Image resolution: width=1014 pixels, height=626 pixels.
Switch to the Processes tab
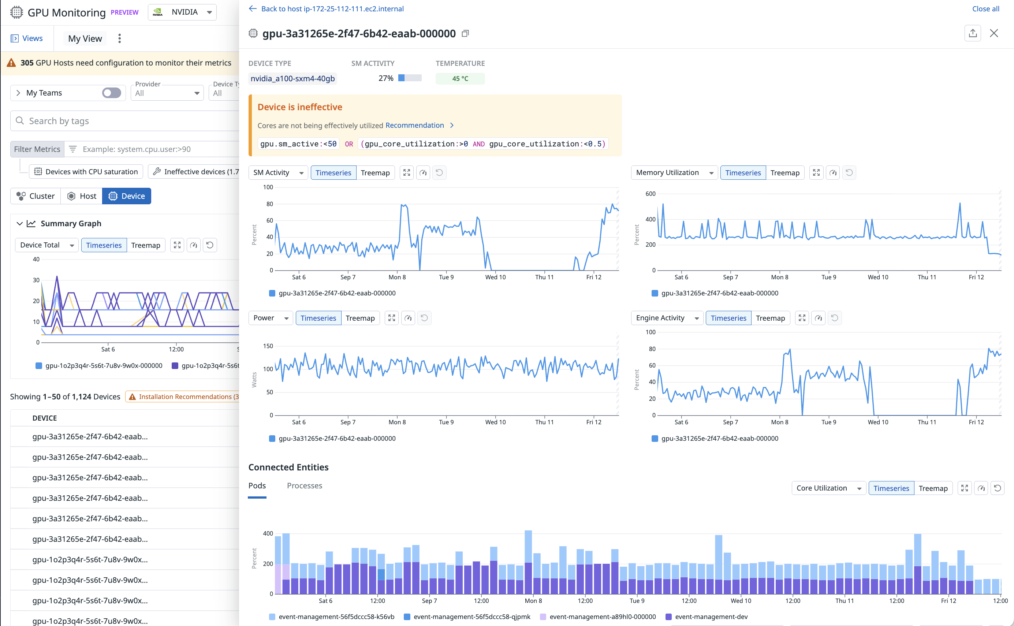coord(304,486)
